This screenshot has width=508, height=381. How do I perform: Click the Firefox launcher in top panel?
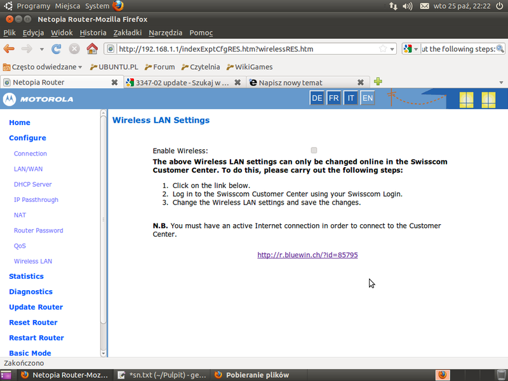[x=118, y=6]
